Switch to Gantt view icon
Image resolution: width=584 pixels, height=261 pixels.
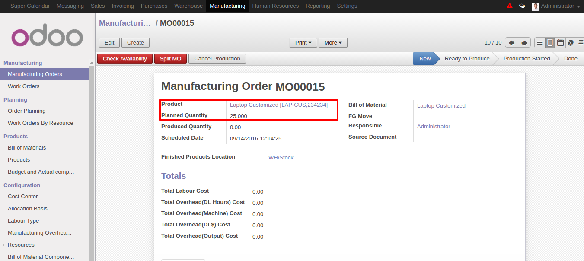pos(581,43)
